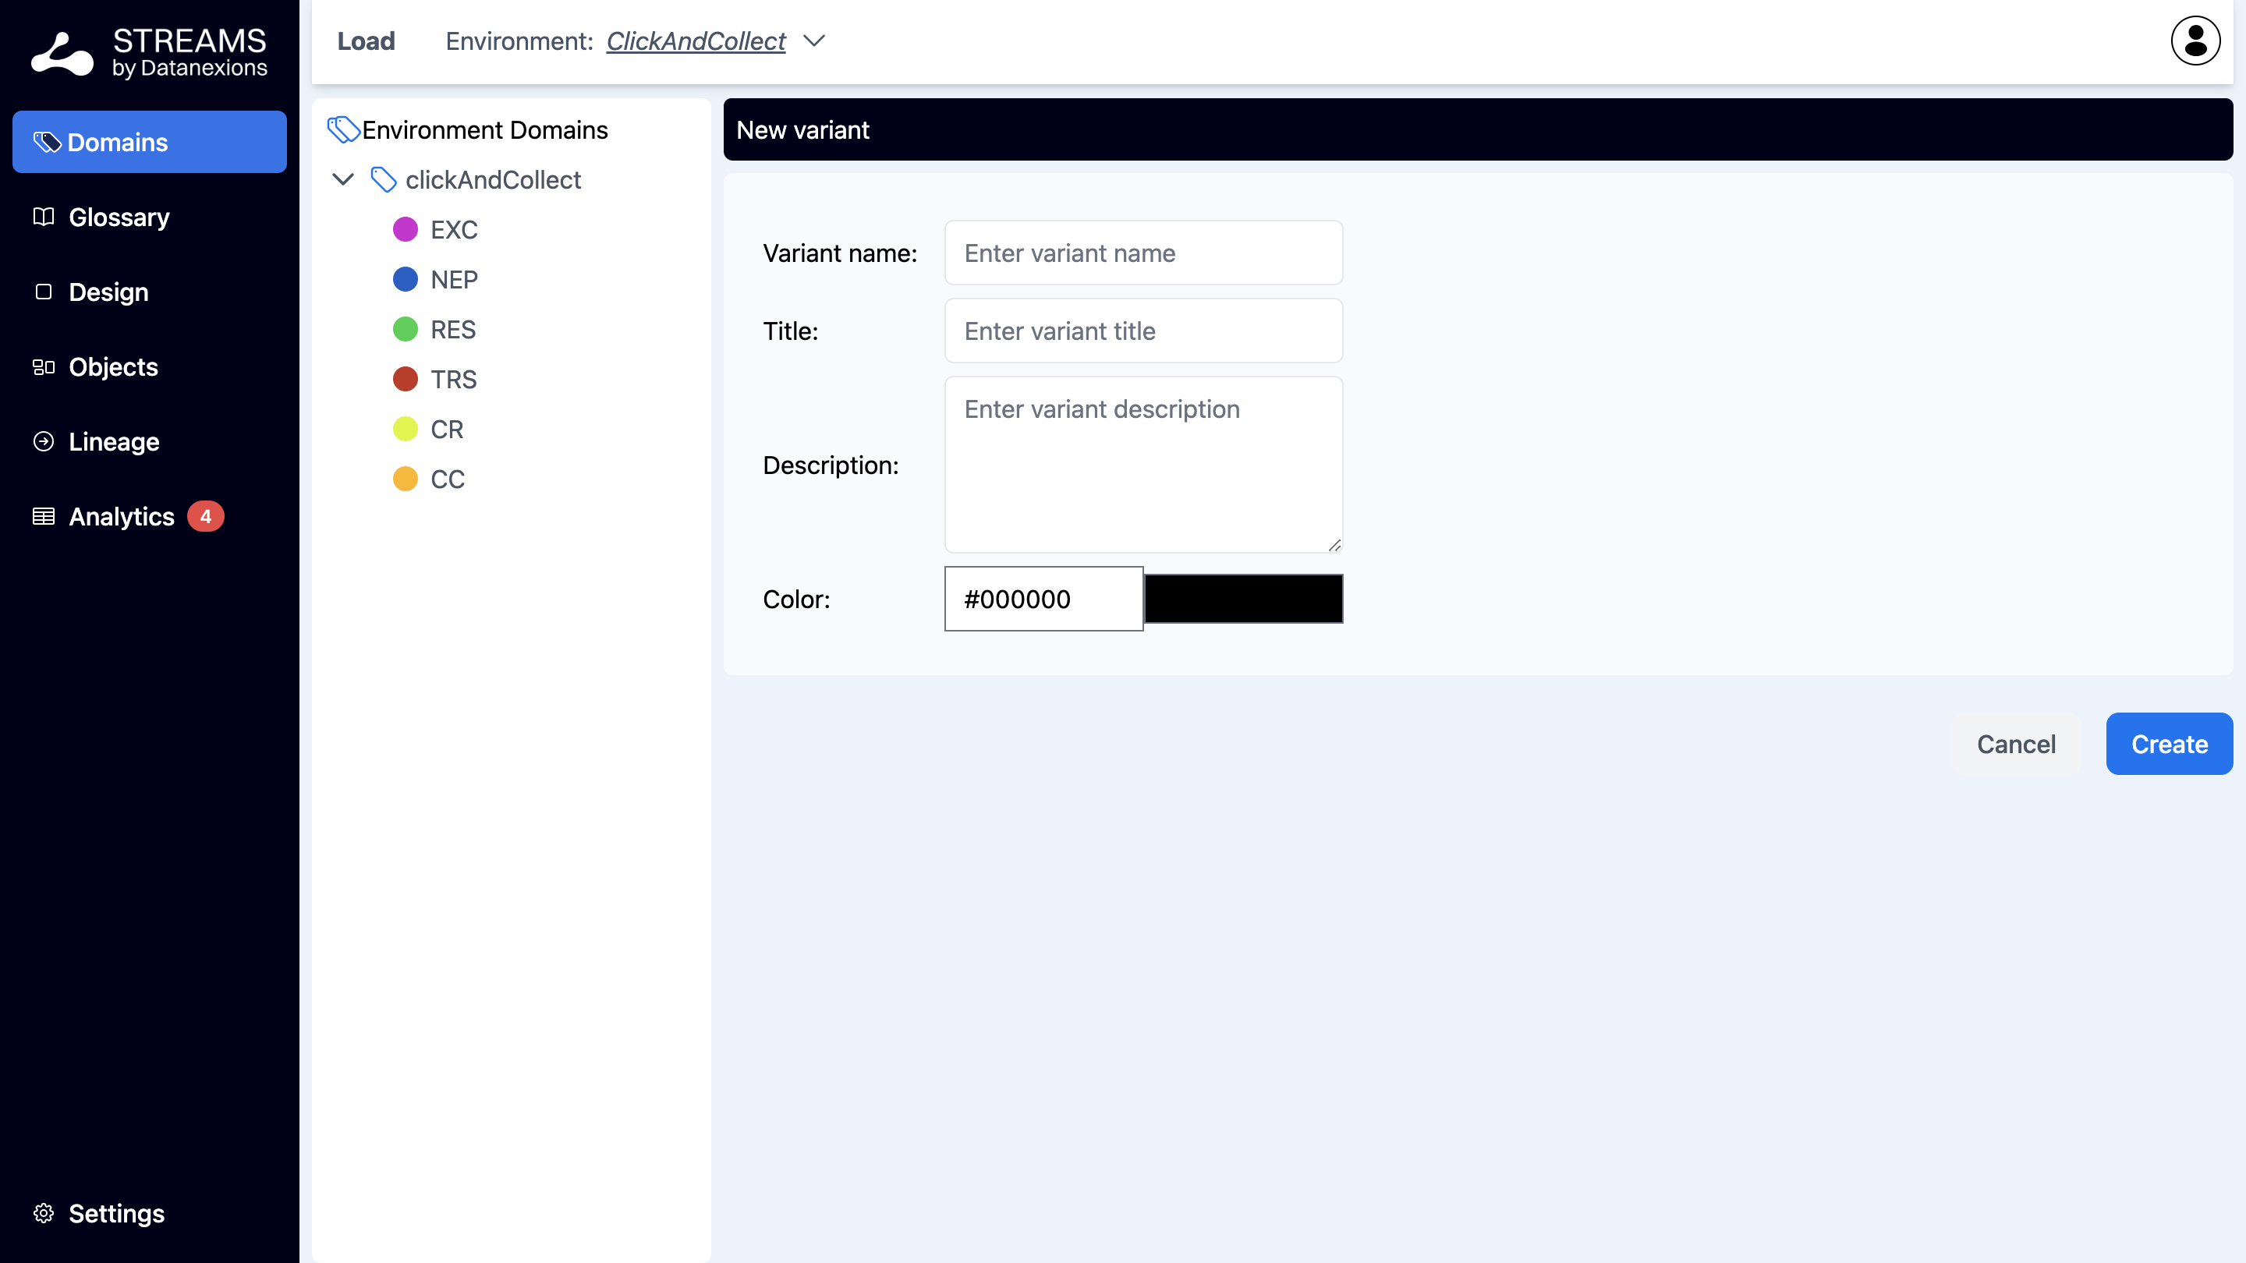Click the Analytics badge showing 4
This screenshot has width=2246, height=1263.
[206, 516]
